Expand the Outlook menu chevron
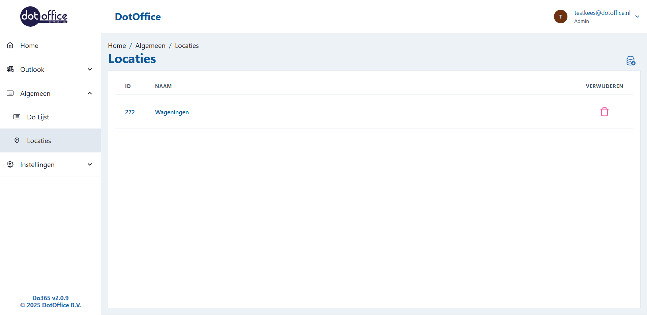The width and height of the screenshot is (647, 315). click(x=90, y=69)
